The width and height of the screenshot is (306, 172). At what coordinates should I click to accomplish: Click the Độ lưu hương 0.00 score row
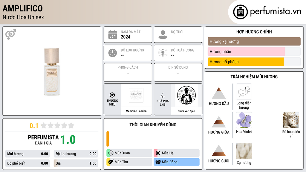click(x=76, y=154)
